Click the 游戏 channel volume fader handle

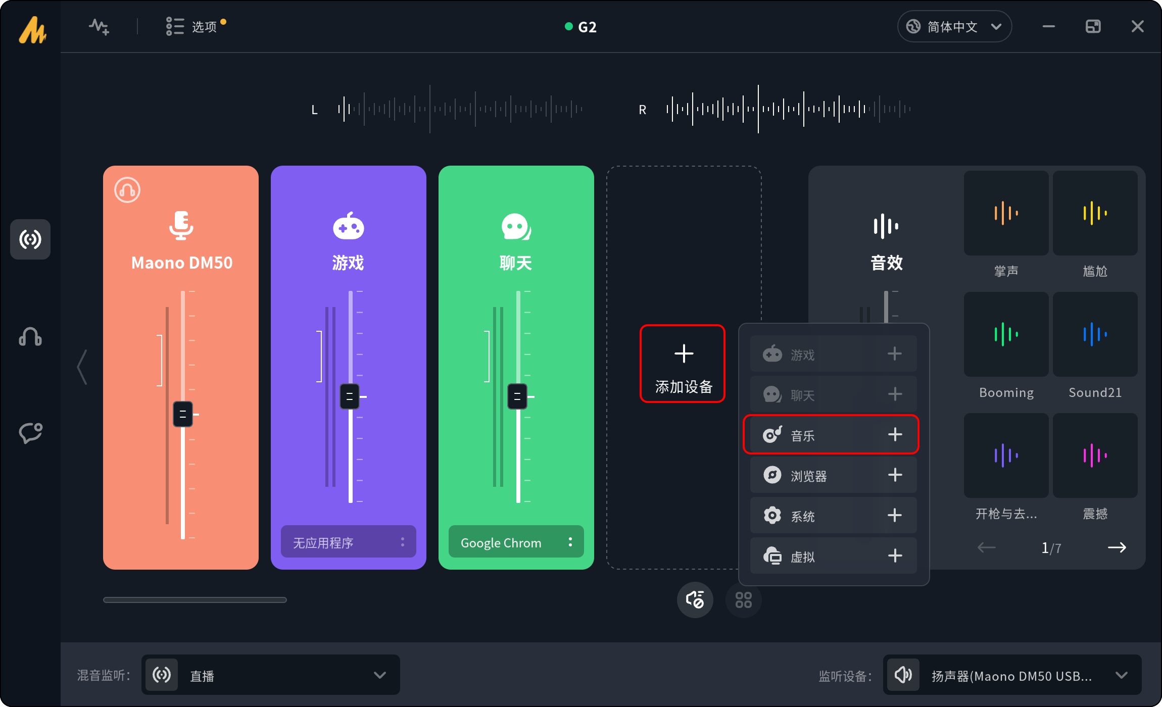350,396
